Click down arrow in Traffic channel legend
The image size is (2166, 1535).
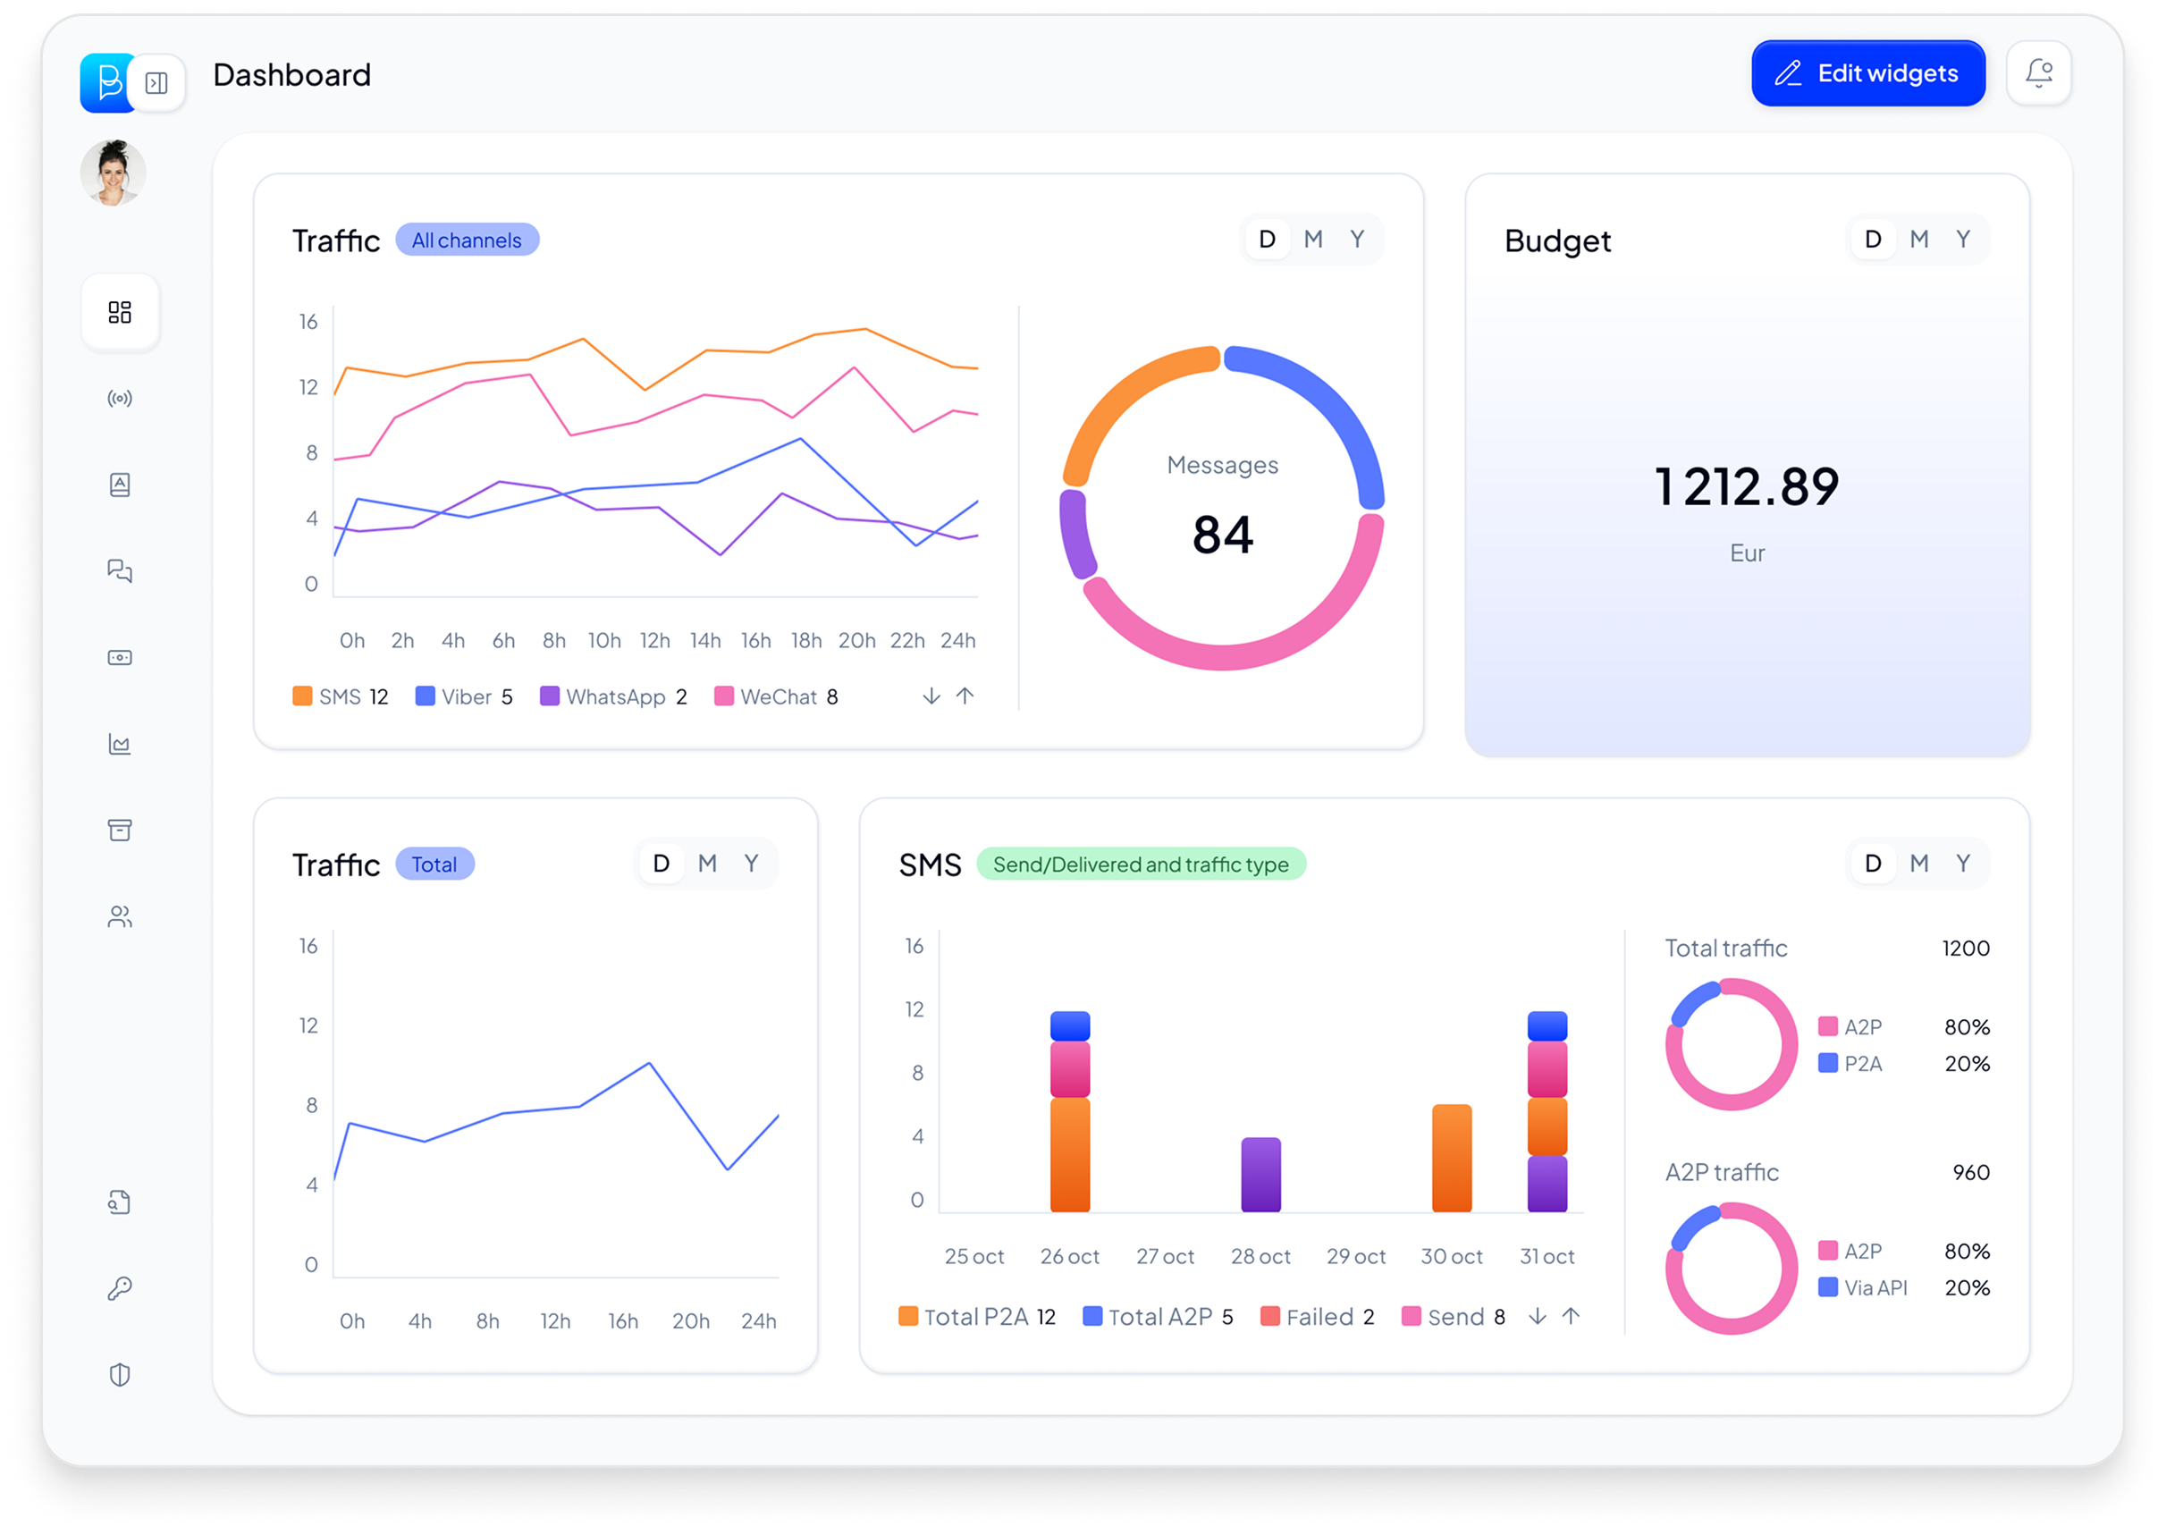[931, 696]
